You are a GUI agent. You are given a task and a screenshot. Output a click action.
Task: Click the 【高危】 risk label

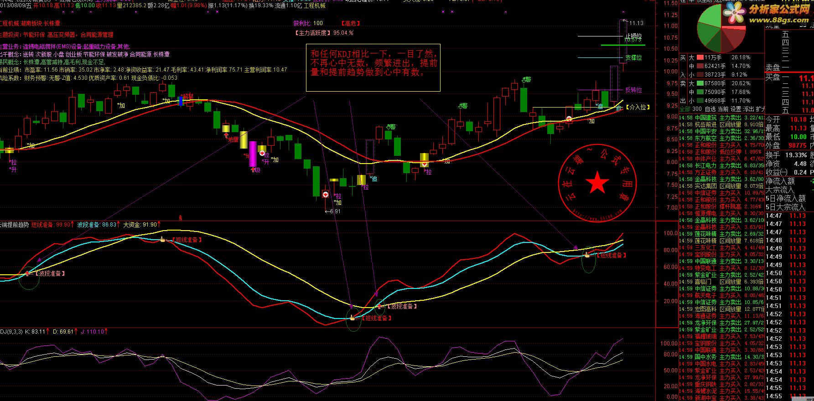[350, 23]
